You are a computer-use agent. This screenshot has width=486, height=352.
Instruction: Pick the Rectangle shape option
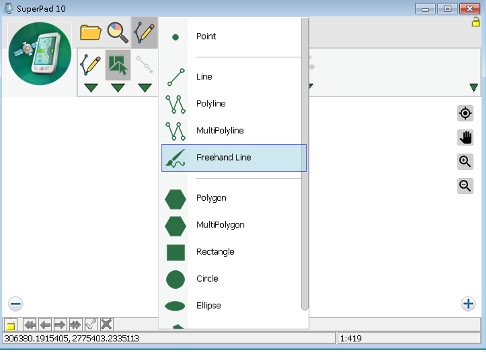pyautogui.click(x=215, y=252)
